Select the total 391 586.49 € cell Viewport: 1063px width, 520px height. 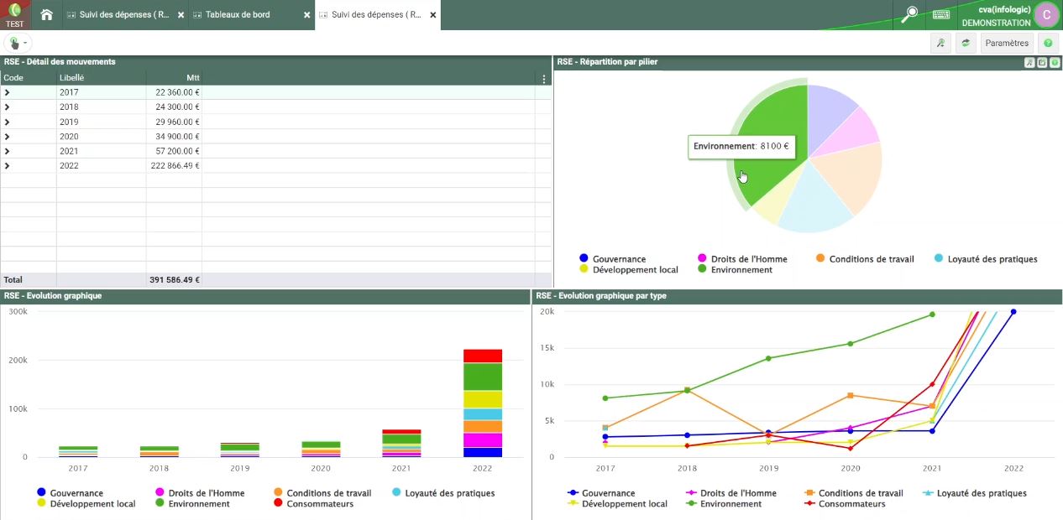(174, 280)
